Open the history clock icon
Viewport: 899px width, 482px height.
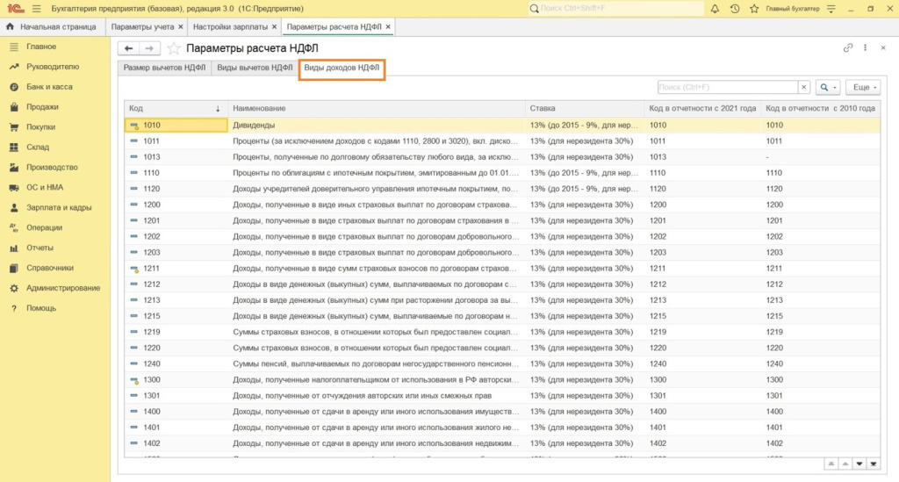734,9
